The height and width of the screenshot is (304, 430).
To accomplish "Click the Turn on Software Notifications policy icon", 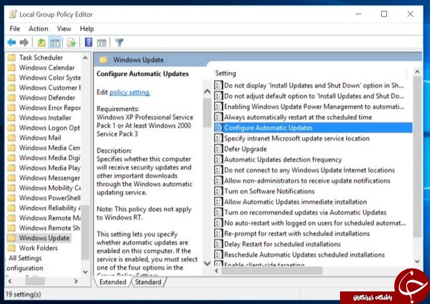I will pos(218,191).
